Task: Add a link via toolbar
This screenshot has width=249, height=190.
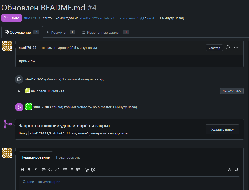Action: click(x=57, y=170)
